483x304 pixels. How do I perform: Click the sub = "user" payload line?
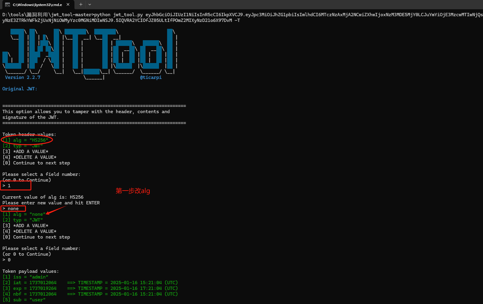(x=24, y=300)
